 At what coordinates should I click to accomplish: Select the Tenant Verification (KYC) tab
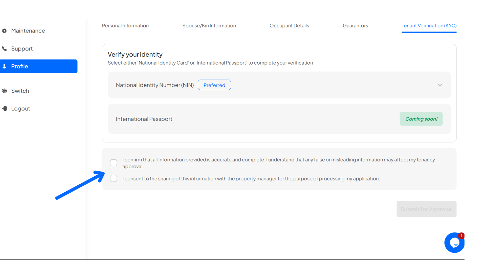coord(429,26)
